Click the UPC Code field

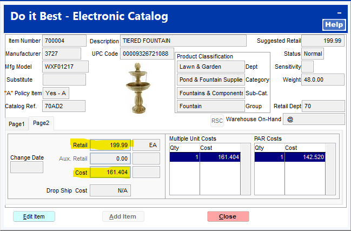(x=147, y=54)
